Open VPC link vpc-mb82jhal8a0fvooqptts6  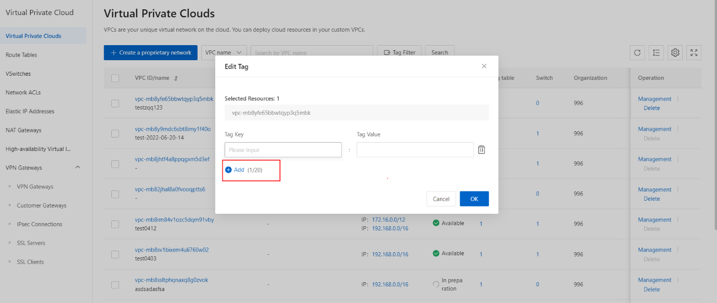click(x=170, y=189)
